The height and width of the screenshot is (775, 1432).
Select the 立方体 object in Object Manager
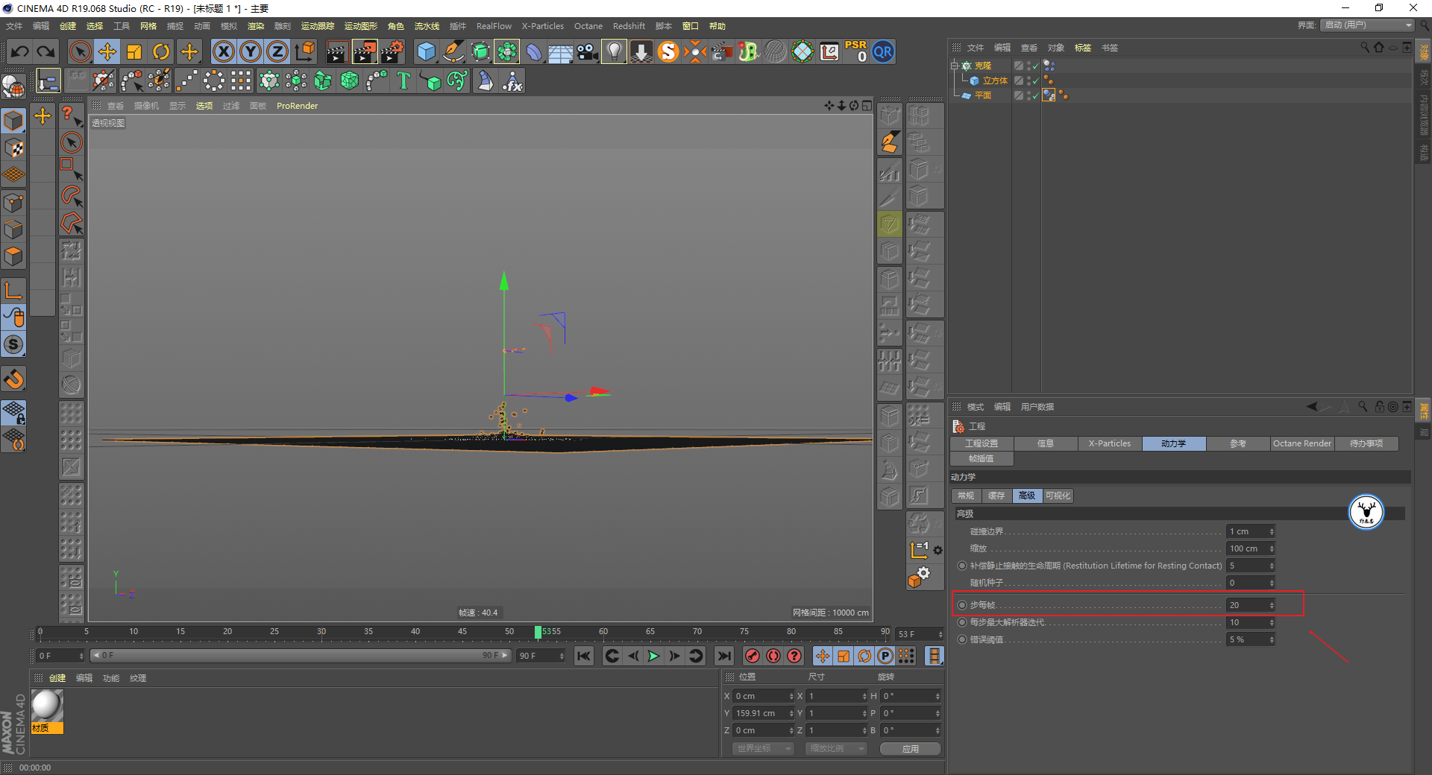(x=995, y=80)
